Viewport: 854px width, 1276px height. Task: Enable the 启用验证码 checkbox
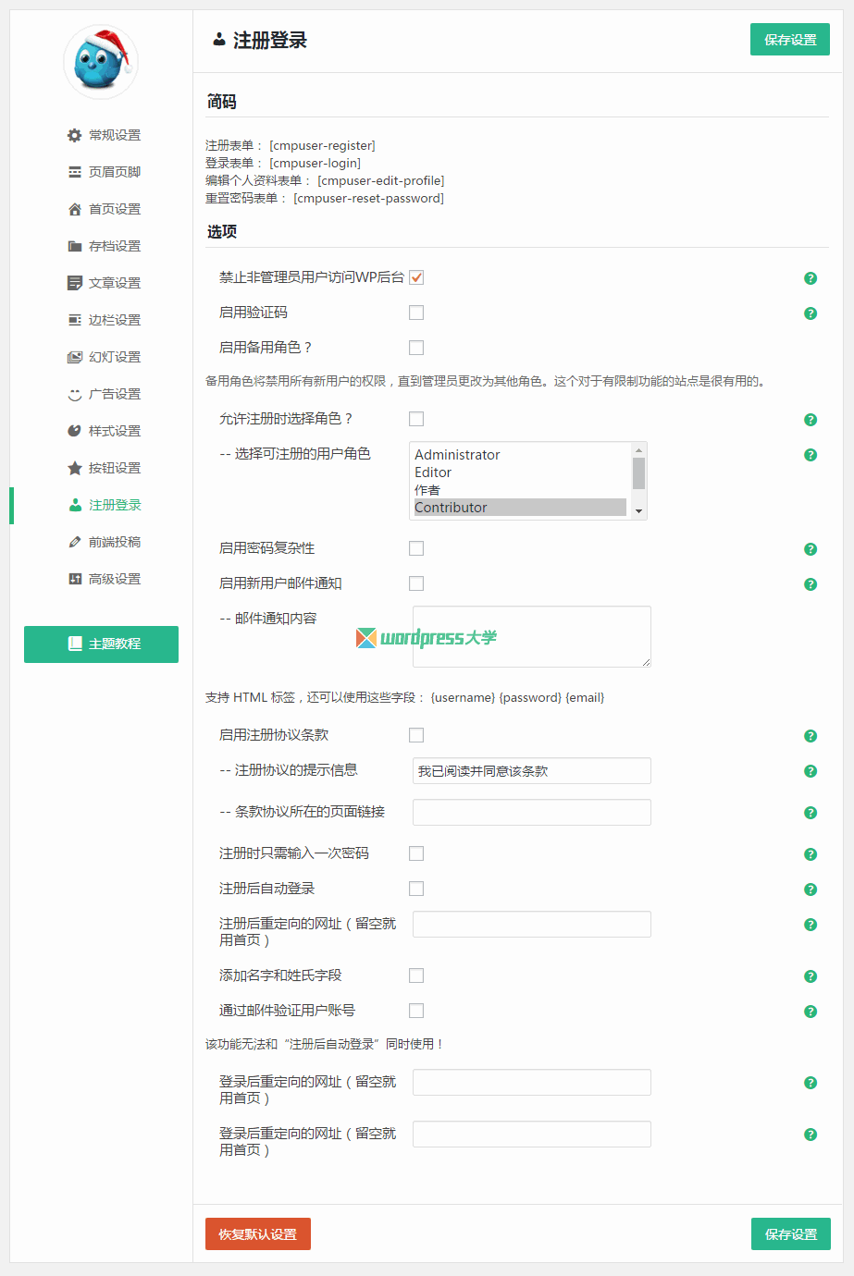[x=416, y=313]
